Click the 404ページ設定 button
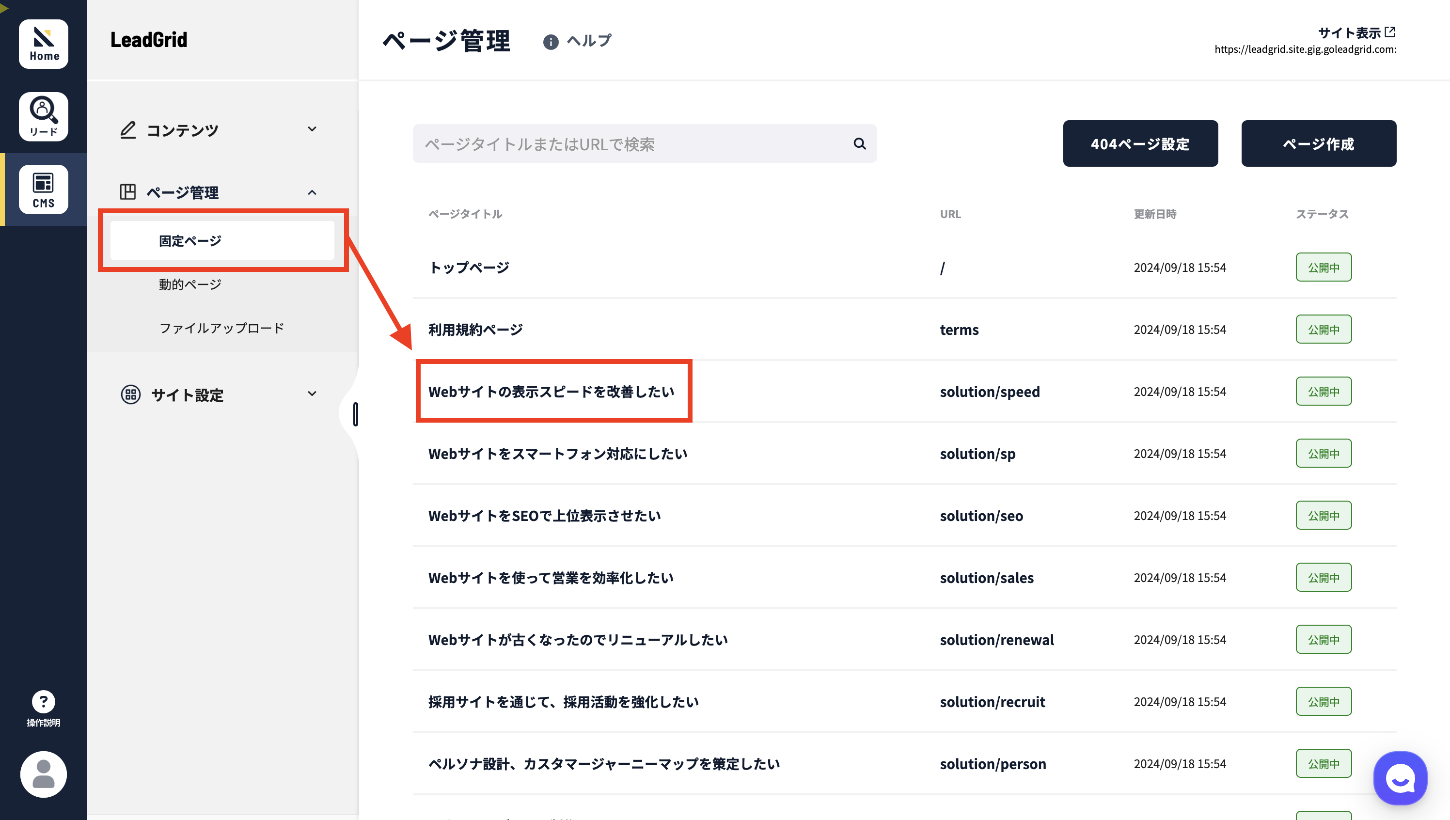This screenshot has height=820, width=1450. (1140, 143)
